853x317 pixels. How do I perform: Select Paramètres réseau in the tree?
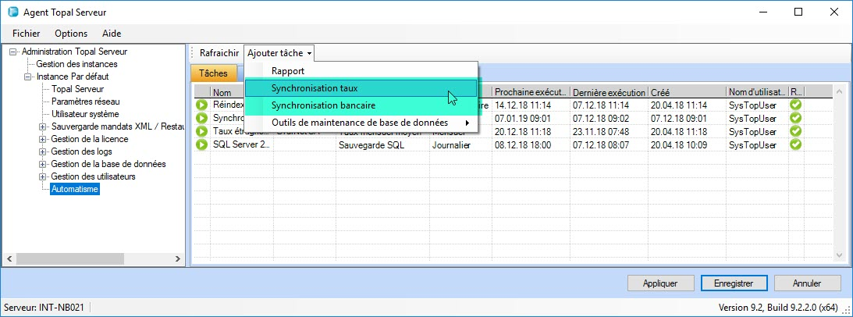click(x=86, y=102)
